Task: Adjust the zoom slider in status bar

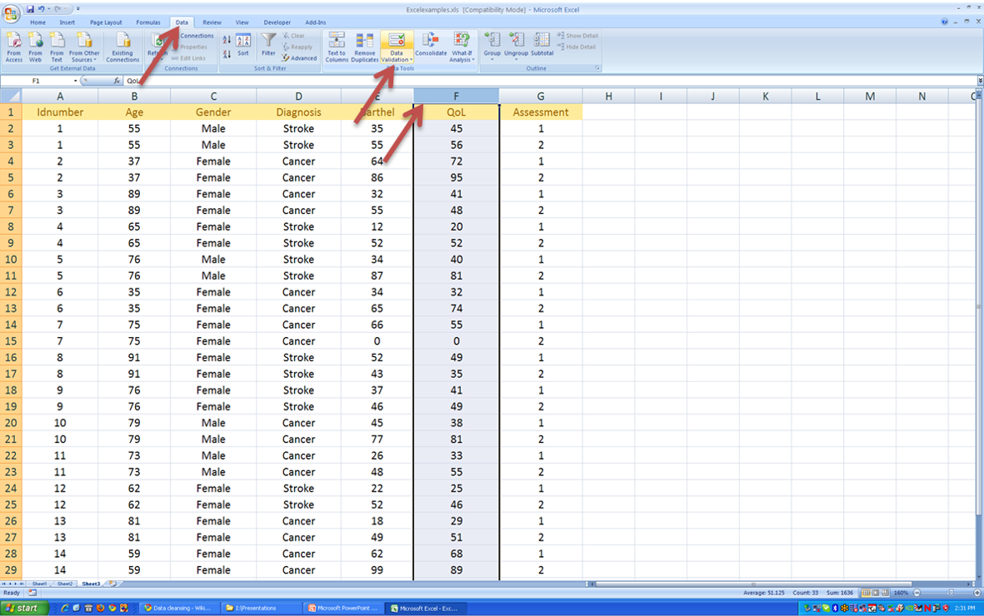Action: [x=951, y=593]
